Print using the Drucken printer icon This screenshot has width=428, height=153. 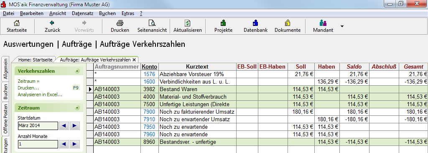point(120,23)
